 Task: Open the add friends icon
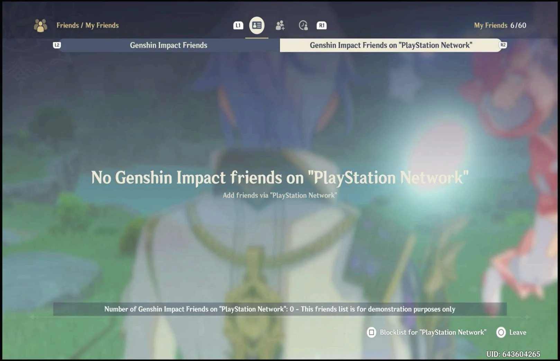[x=280, y=25]
